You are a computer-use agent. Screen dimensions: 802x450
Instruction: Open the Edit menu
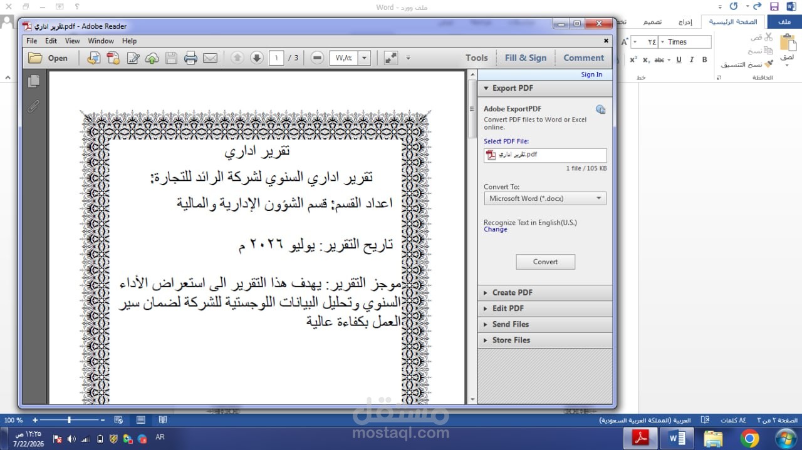tap(51, 41)
